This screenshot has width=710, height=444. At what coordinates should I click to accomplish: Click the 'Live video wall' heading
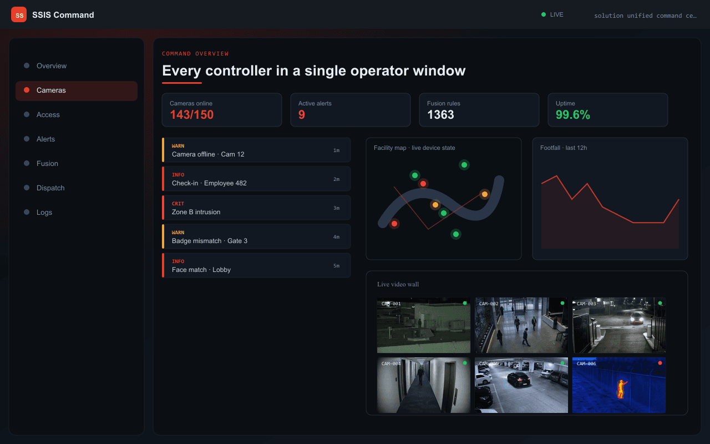[398, 284]
